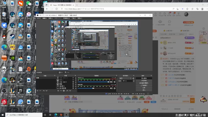Toggle visibility of 文本 (GDI+) source
The height and width of the screenshot is (117, 208).
tap(73, 82)
